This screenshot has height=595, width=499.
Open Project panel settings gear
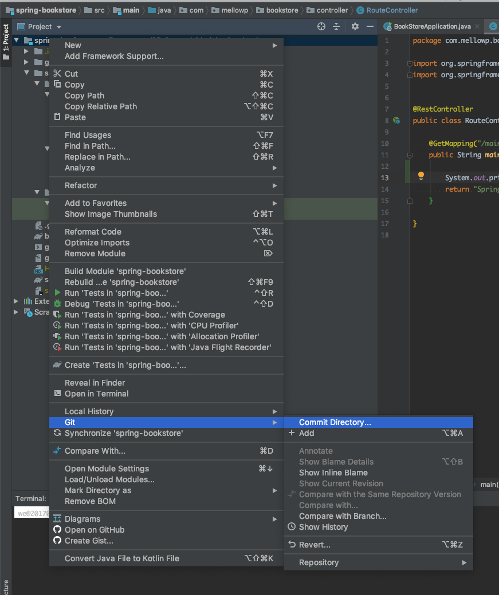coord(355,26)
